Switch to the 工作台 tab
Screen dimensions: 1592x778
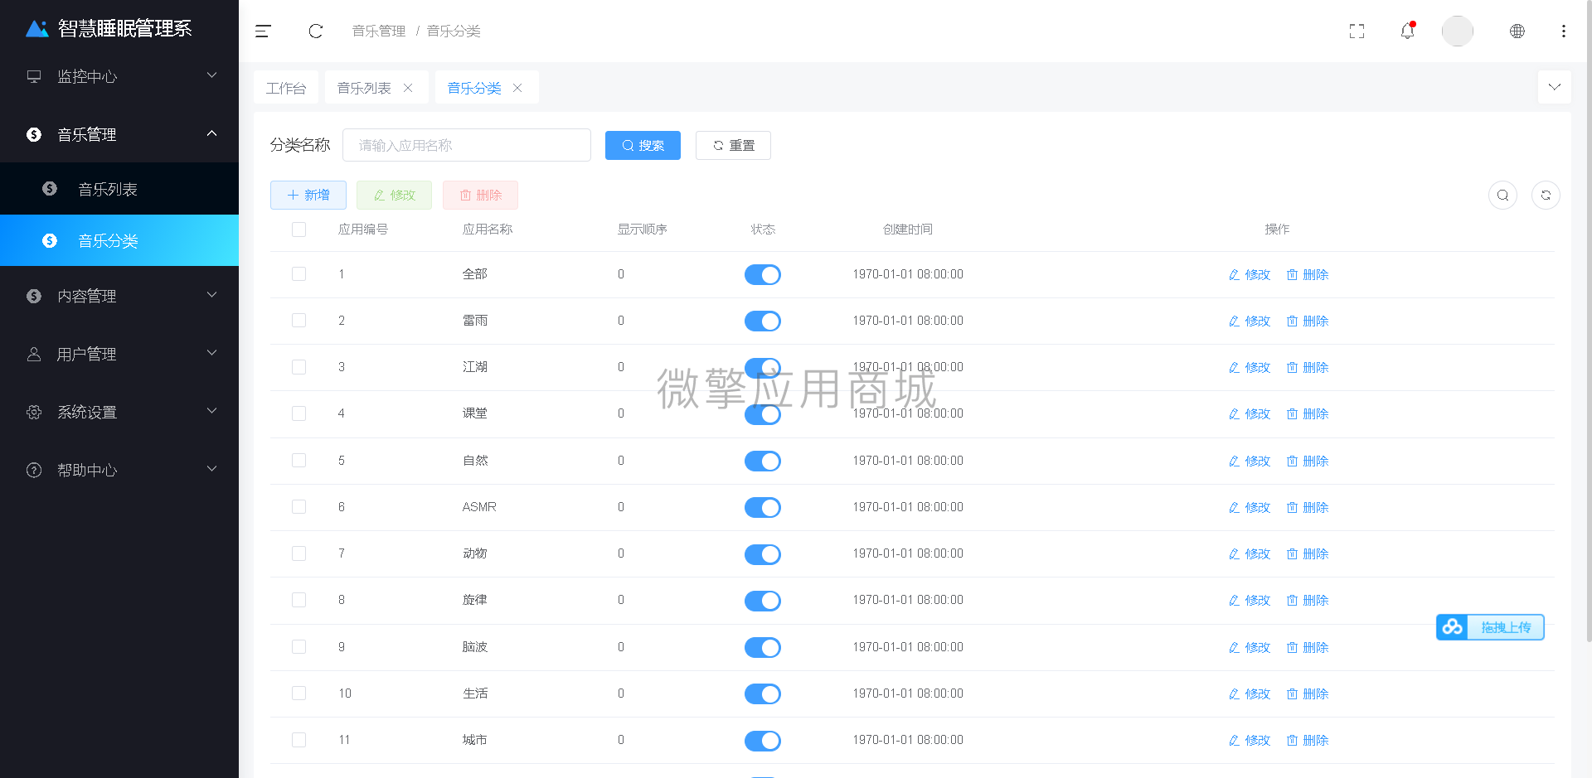pyautogui.click(x=286, y=88)
